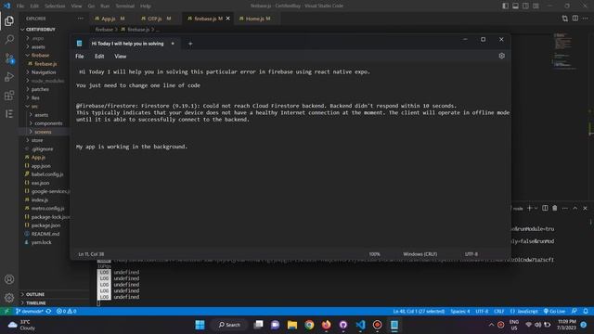Open the Extensions view
594x334 pixels.
pyautogui.click(x=9, y=96)
